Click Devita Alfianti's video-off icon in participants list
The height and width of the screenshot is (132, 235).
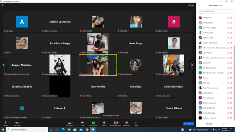231,23
